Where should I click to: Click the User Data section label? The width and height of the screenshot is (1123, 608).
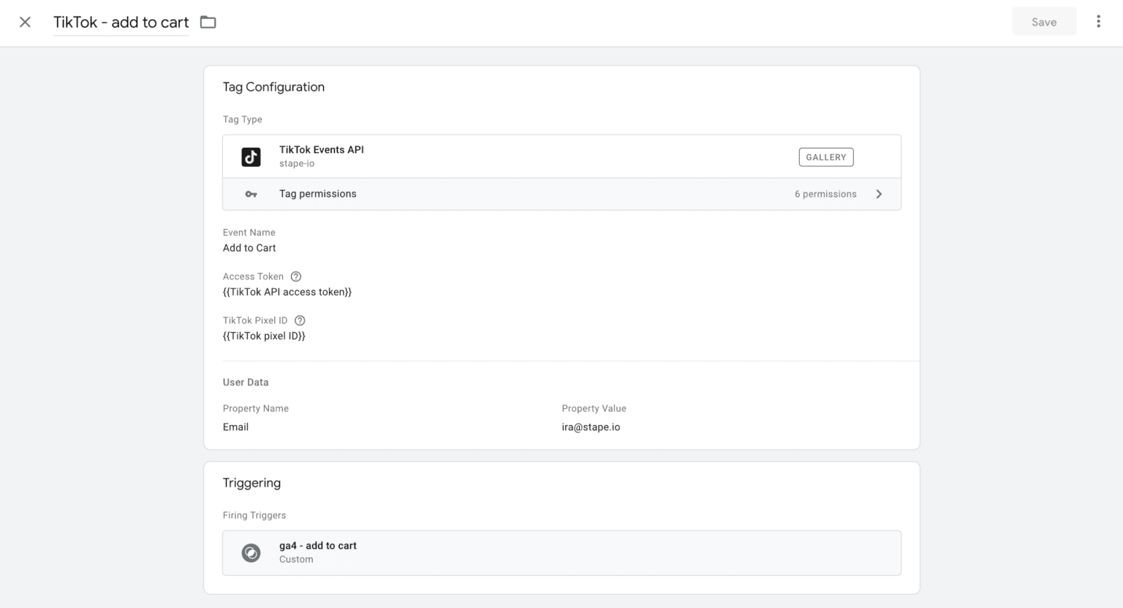click(x=246, y=382)
